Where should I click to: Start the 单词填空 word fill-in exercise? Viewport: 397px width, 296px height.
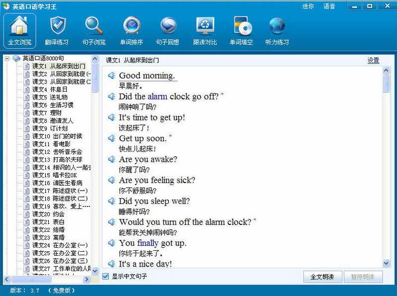click(x=242, y=30)
